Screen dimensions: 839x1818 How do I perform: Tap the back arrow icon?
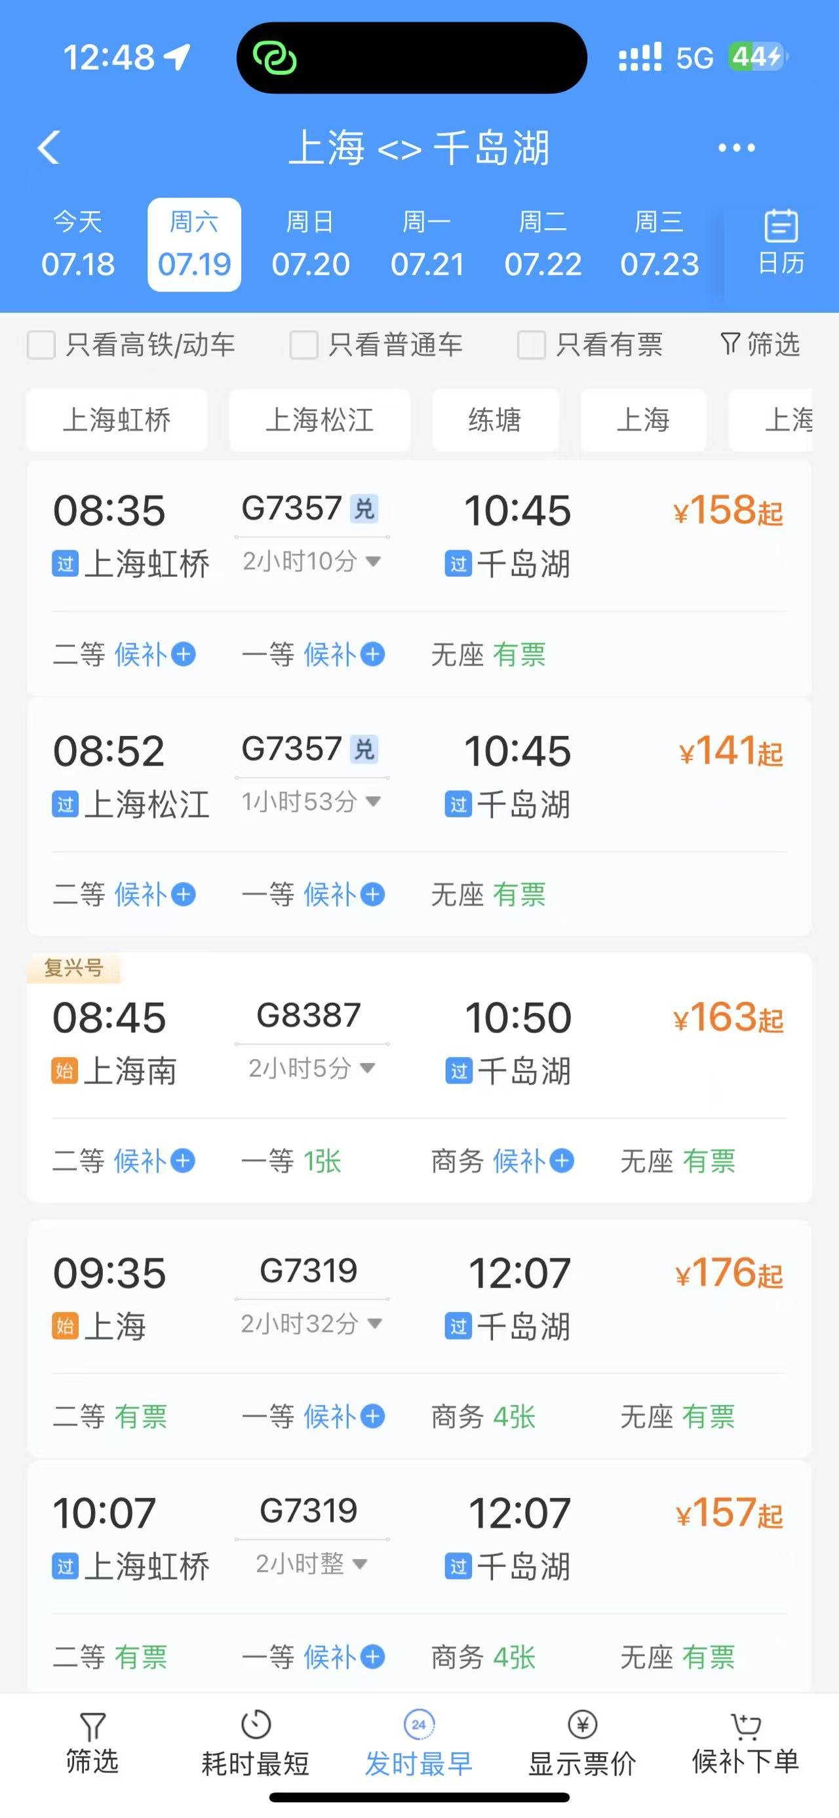(x=49, y=147)
